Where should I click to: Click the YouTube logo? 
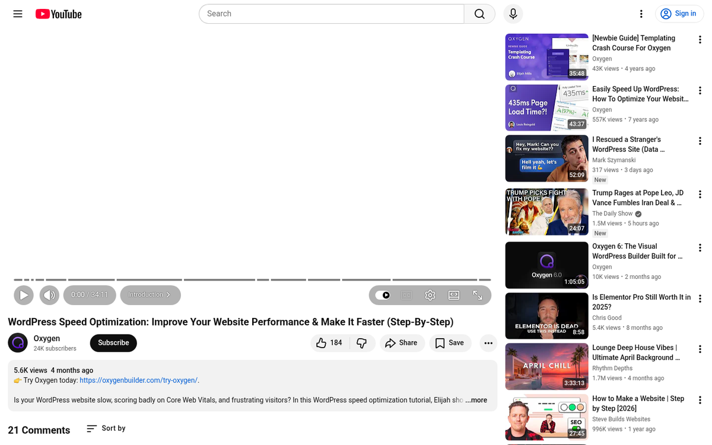58,14
